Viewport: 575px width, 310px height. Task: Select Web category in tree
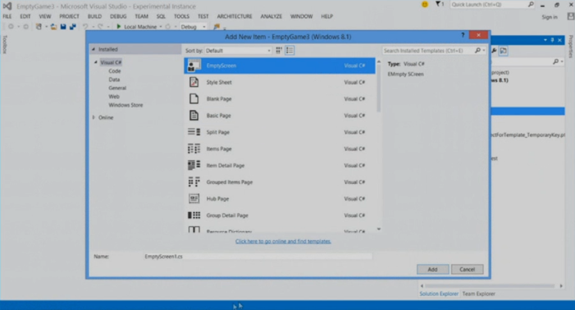113,97
